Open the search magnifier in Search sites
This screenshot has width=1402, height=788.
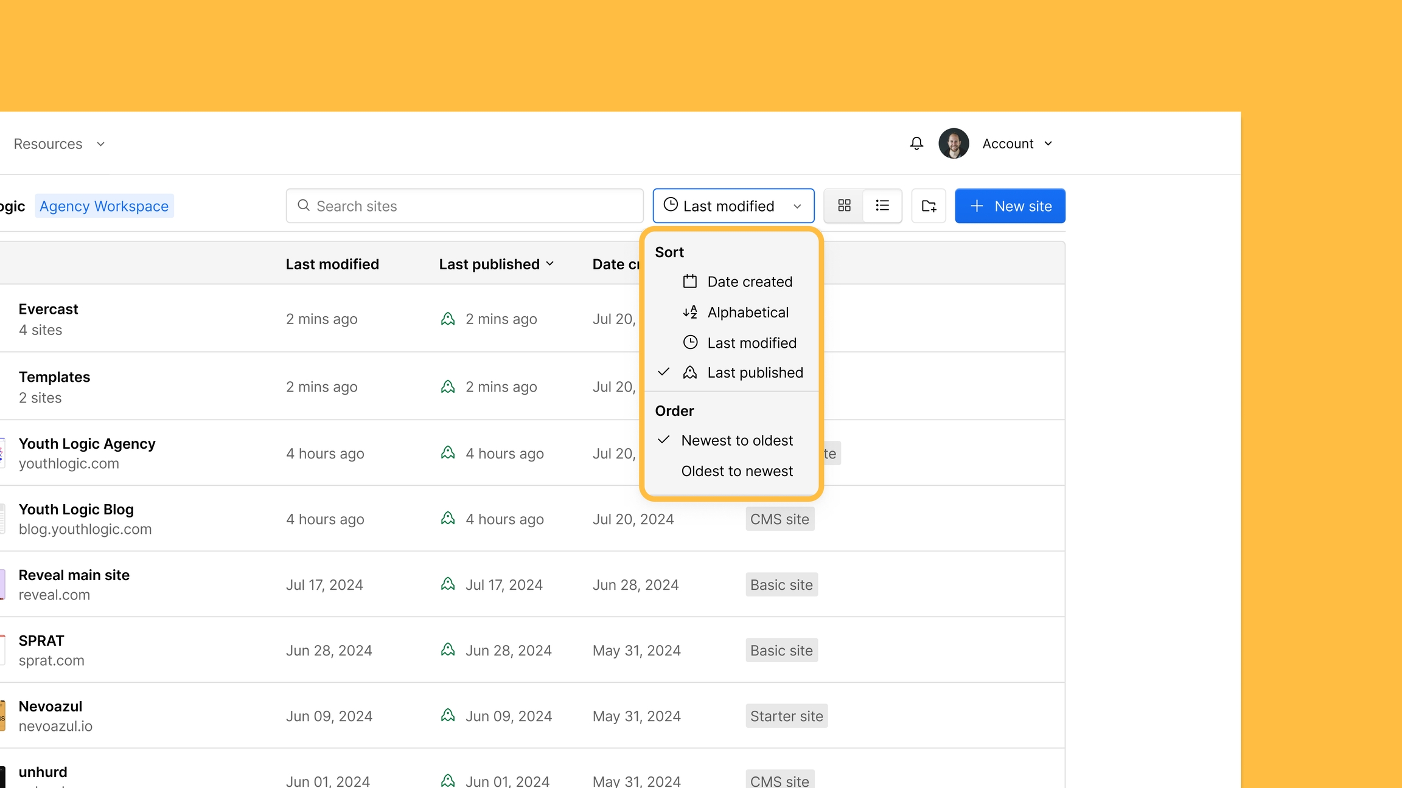[x=304, y=206]
